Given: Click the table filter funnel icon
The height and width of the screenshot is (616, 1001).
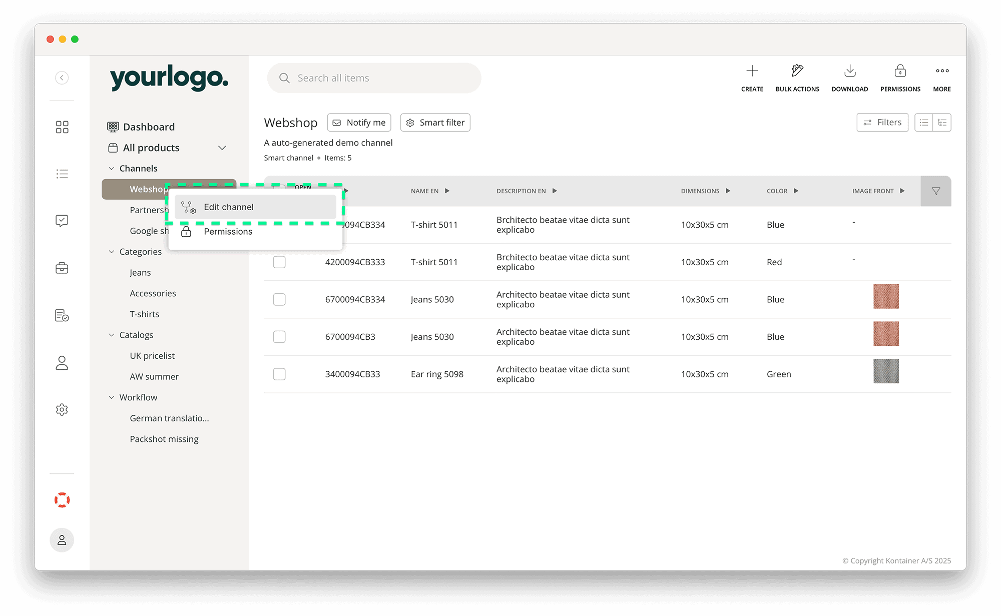Looking at the screenshot, I should 935,191.
